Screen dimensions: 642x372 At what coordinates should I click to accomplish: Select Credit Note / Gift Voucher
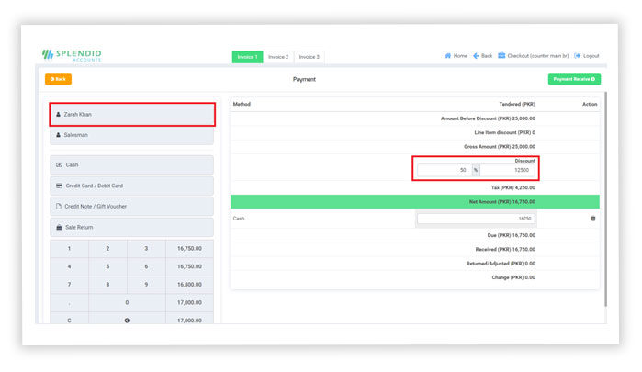(131, 207)
